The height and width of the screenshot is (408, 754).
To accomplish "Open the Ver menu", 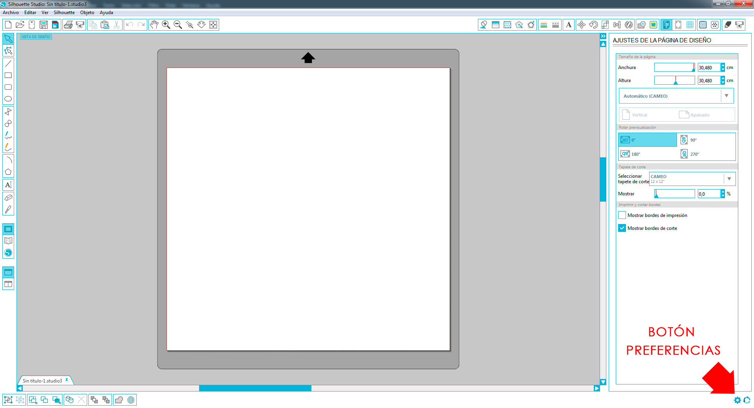I will [x=45, y=13].
